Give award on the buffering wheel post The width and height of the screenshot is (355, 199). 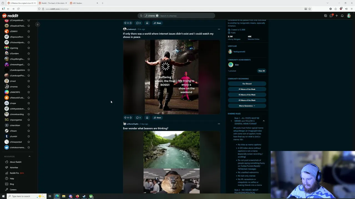147,117
